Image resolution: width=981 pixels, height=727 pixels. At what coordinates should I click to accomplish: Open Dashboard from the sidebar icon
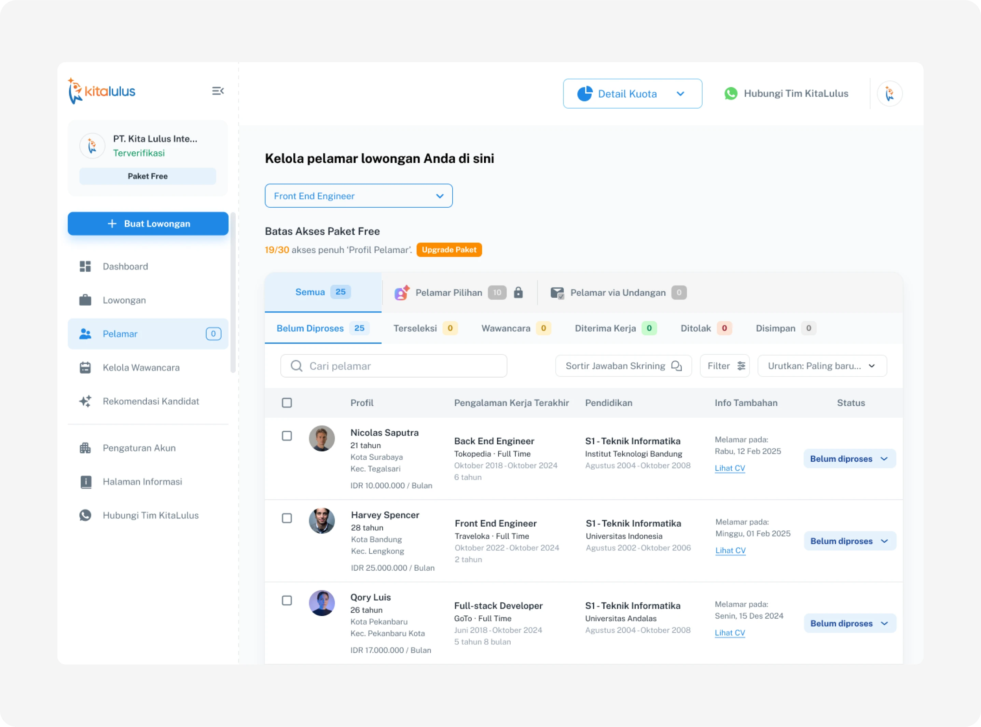85,266
